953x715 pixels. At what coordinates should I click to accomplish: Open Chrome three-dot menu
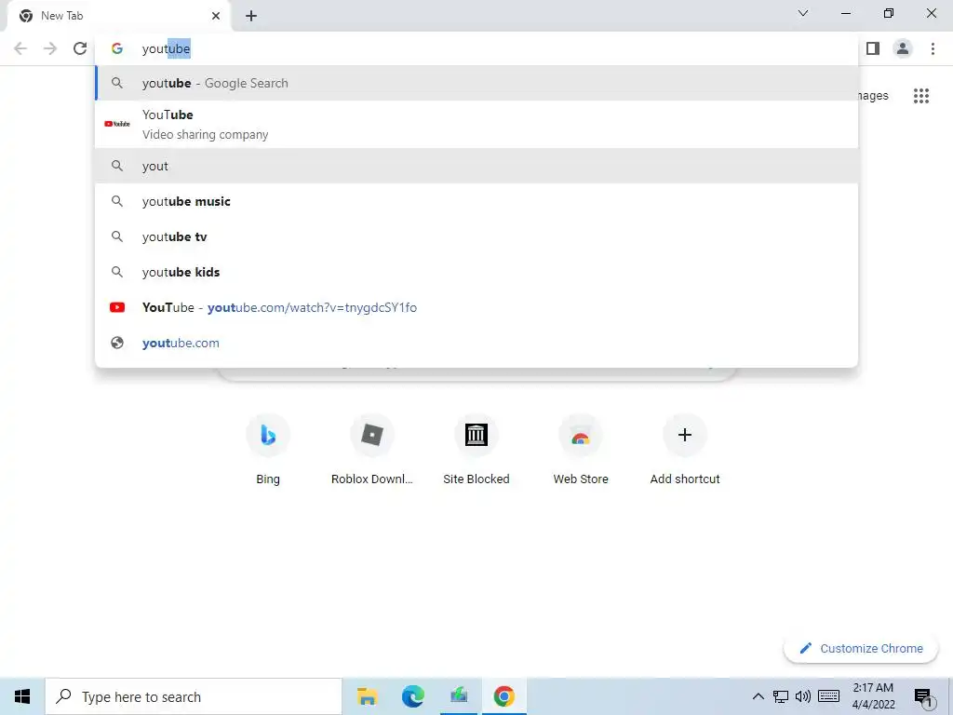[933, 48]
